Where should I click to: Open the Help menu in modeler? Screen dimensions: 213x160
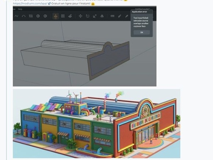(x=20, y=9)
